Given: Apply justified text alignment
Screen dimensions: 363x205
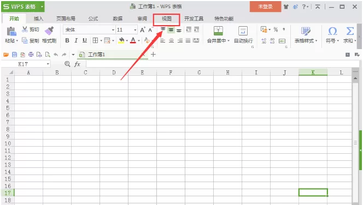Looking at the screenshot, I should (188, 41).
